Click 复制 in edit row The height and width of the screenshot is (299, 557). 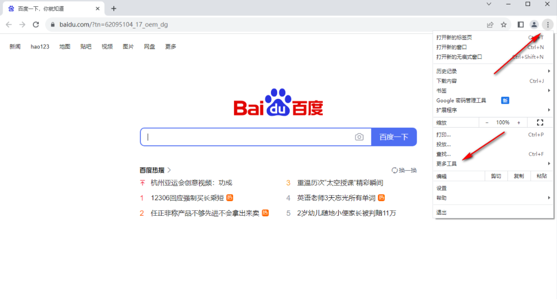tap(519, 176)
